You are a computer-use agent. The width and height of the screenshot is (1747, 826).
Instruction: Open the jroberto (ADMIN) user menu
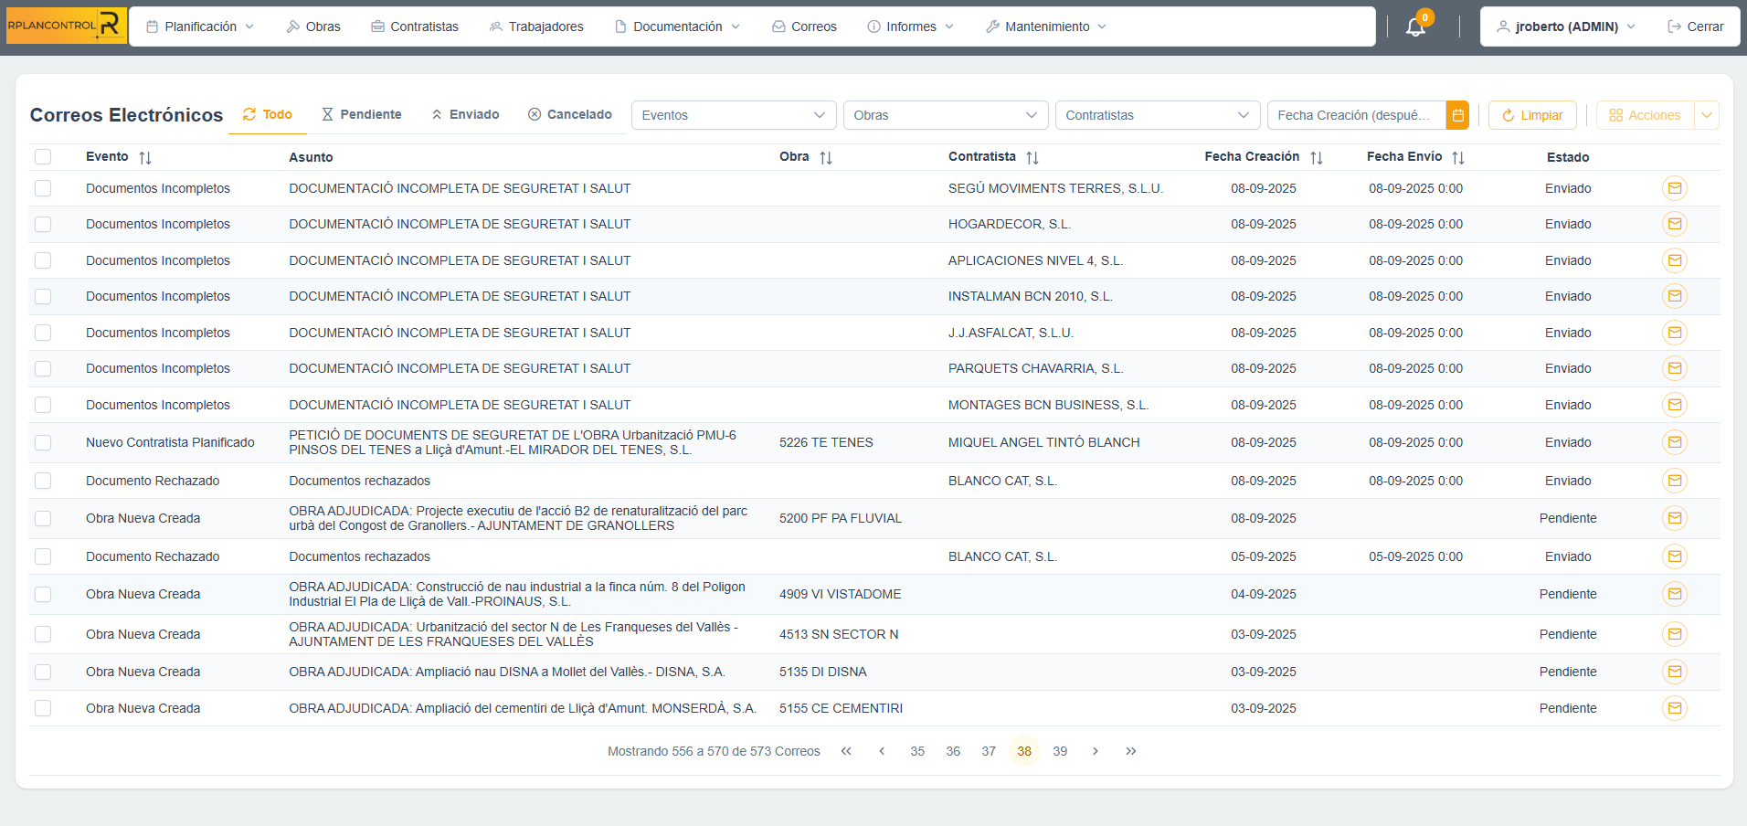tap(1565, 26)
